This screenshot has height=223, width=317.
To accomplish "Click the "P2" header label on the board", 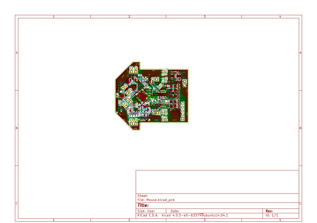I will coord(183,100).
